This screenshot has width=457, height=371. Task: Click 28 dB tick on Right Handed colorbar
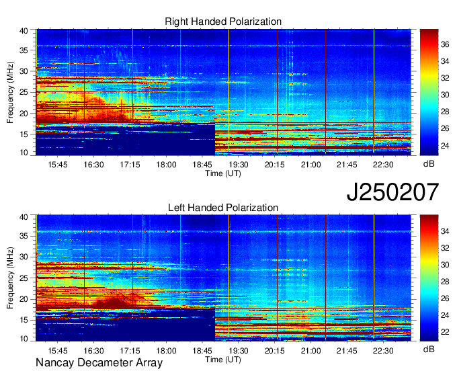tap(445, 112)
